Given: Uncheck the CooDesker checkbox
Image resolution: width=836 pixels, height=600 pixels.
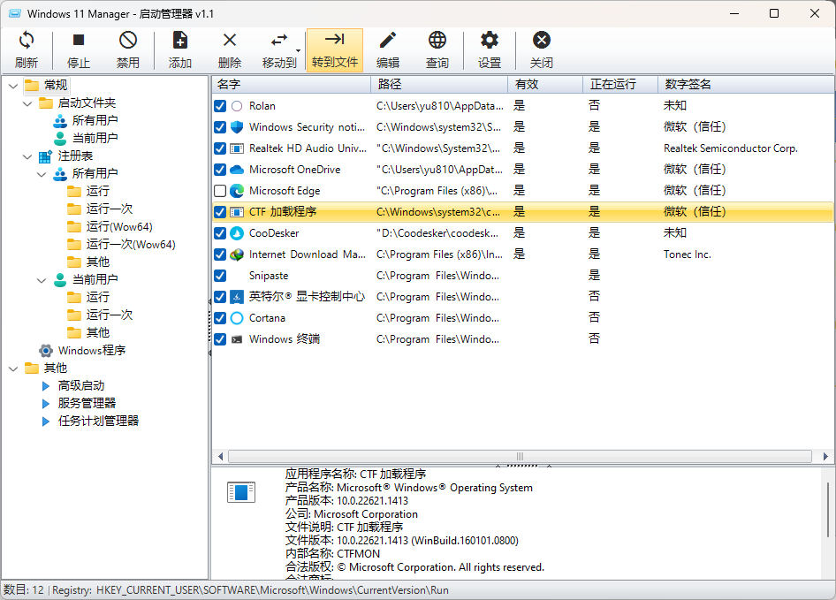Looking at the screenshot, I should [220, 233].
